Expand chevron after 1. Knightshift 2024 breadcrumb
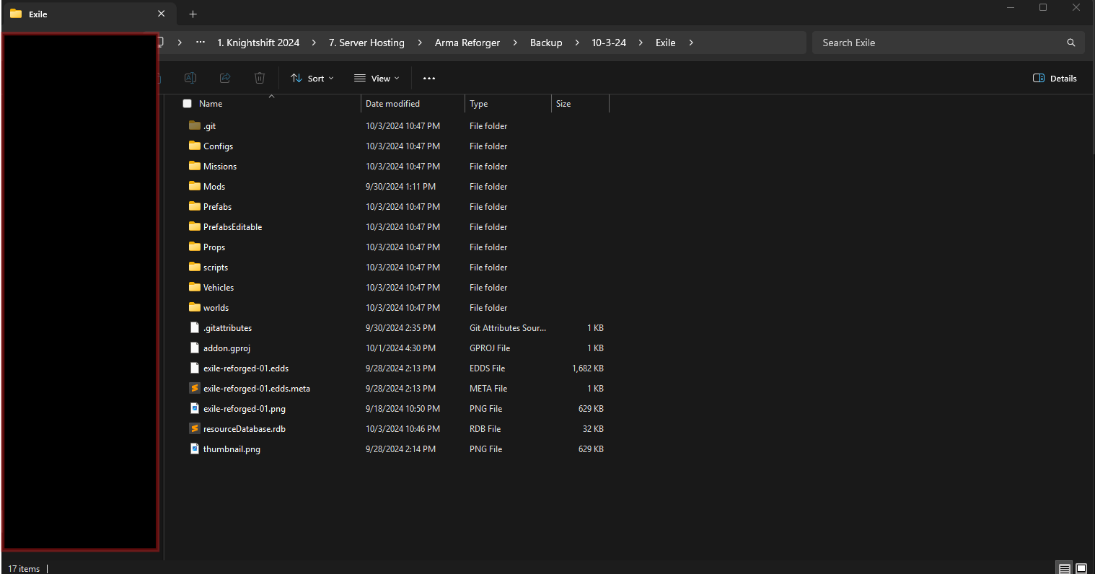The height and width of the screenshot is (574, 1095). (x=314, y=43)
